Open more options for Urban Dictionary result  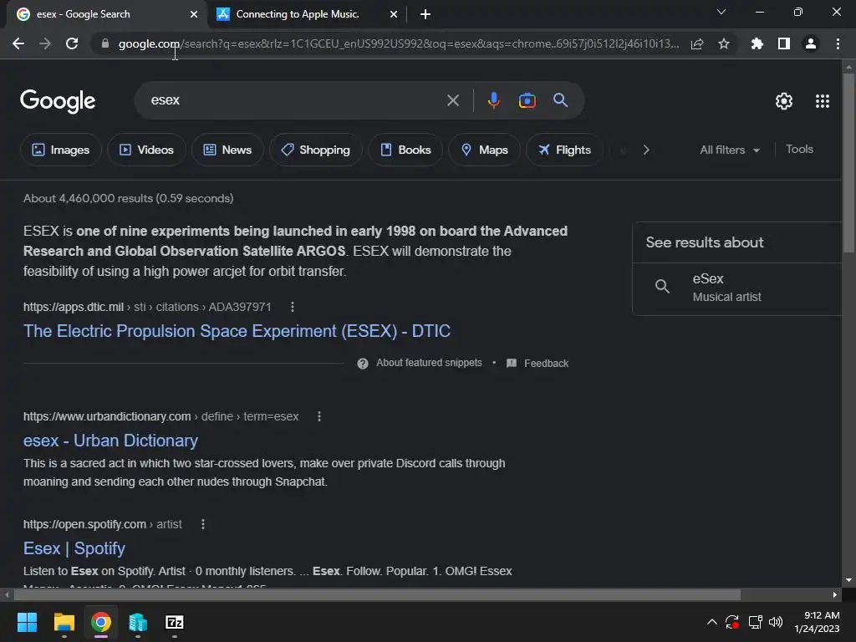(x=319, y=416)
